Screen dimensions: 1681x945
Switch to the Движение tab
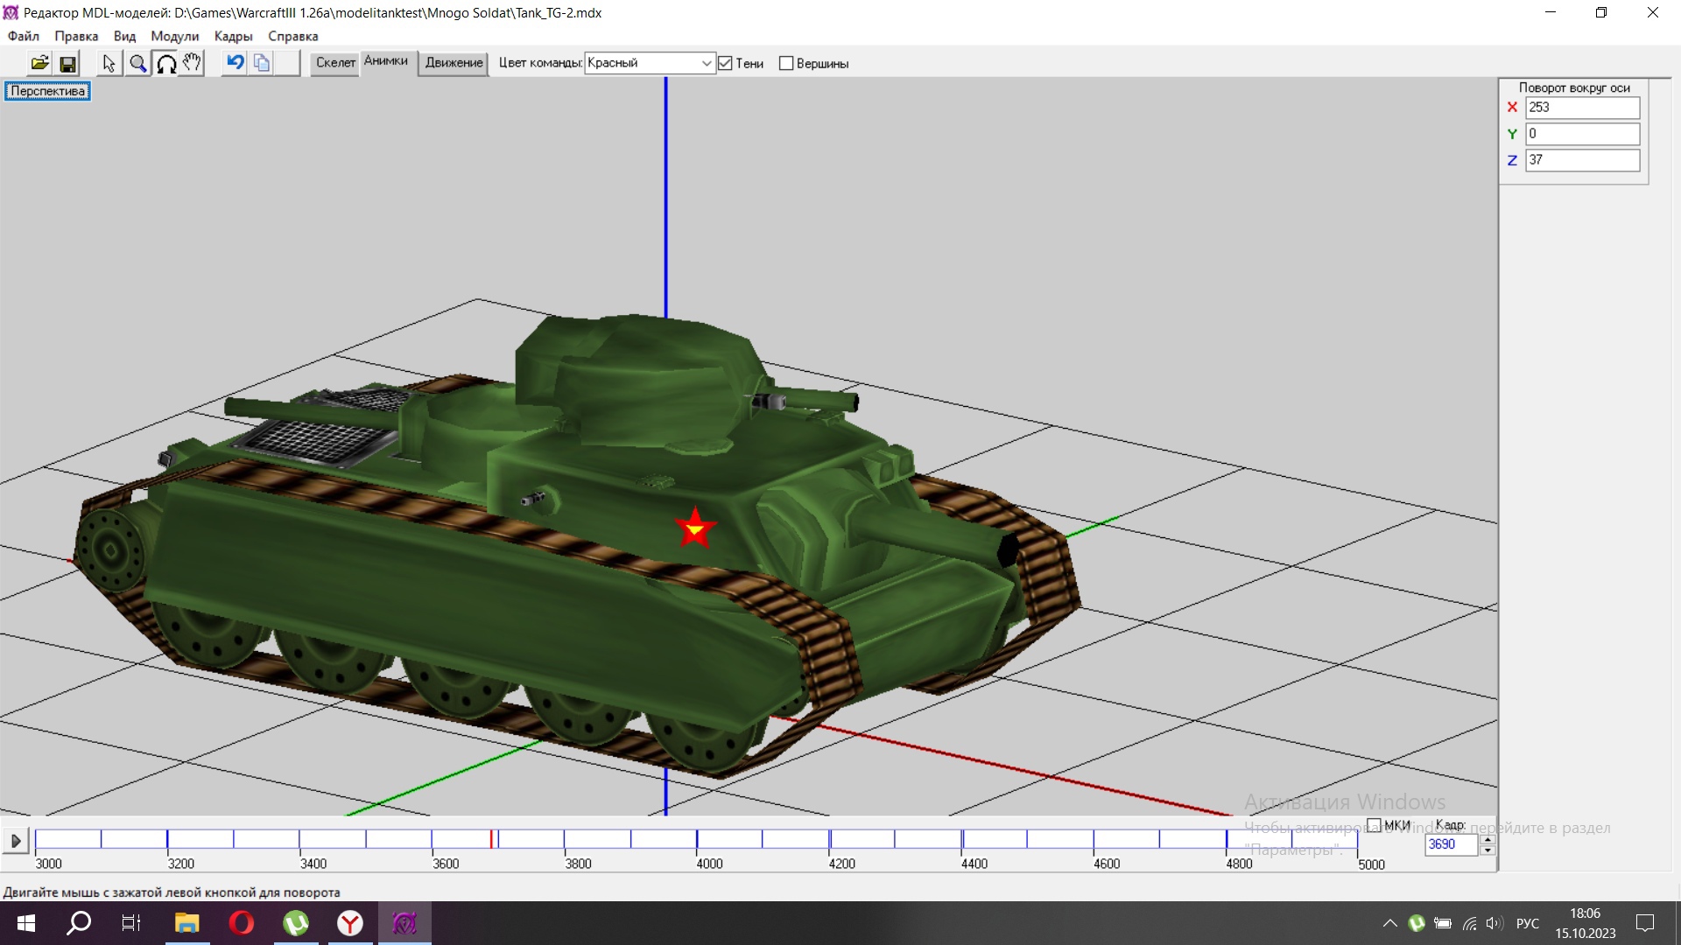[x=454, y=62]
